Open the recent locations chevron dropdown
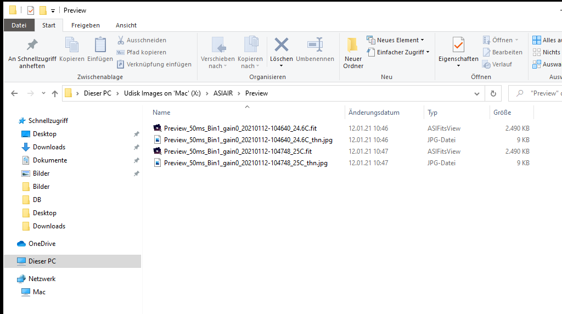 point(43,93)
